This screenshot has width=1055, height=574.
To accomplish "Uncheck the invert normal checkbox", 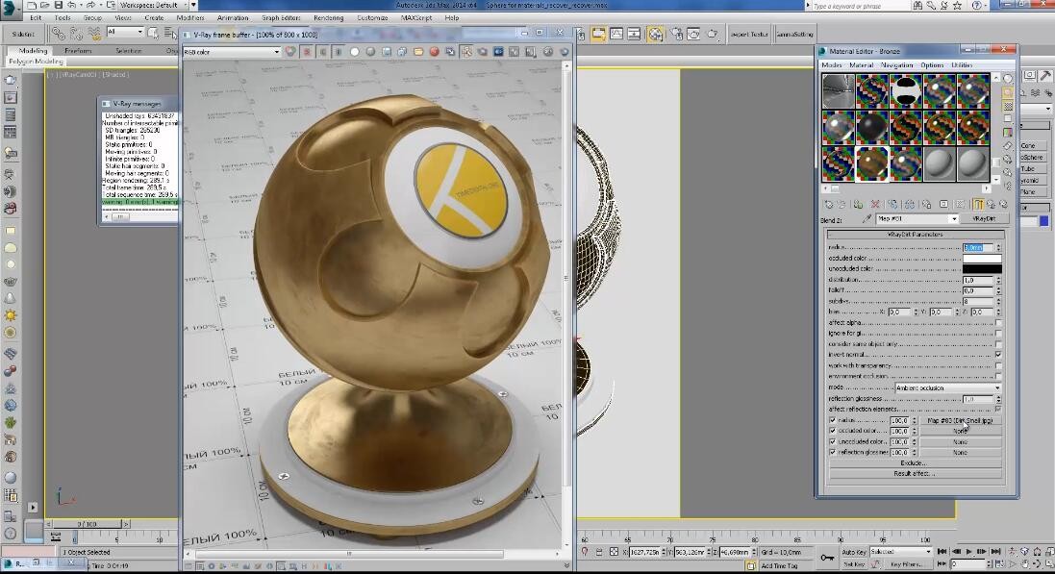I will click(998, 355).
